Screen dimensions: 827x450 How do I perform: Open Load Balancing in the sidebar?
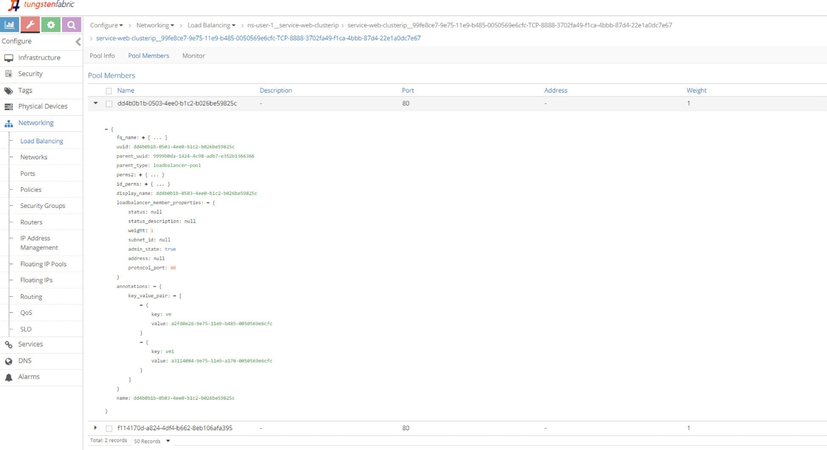tap(42, 141)
